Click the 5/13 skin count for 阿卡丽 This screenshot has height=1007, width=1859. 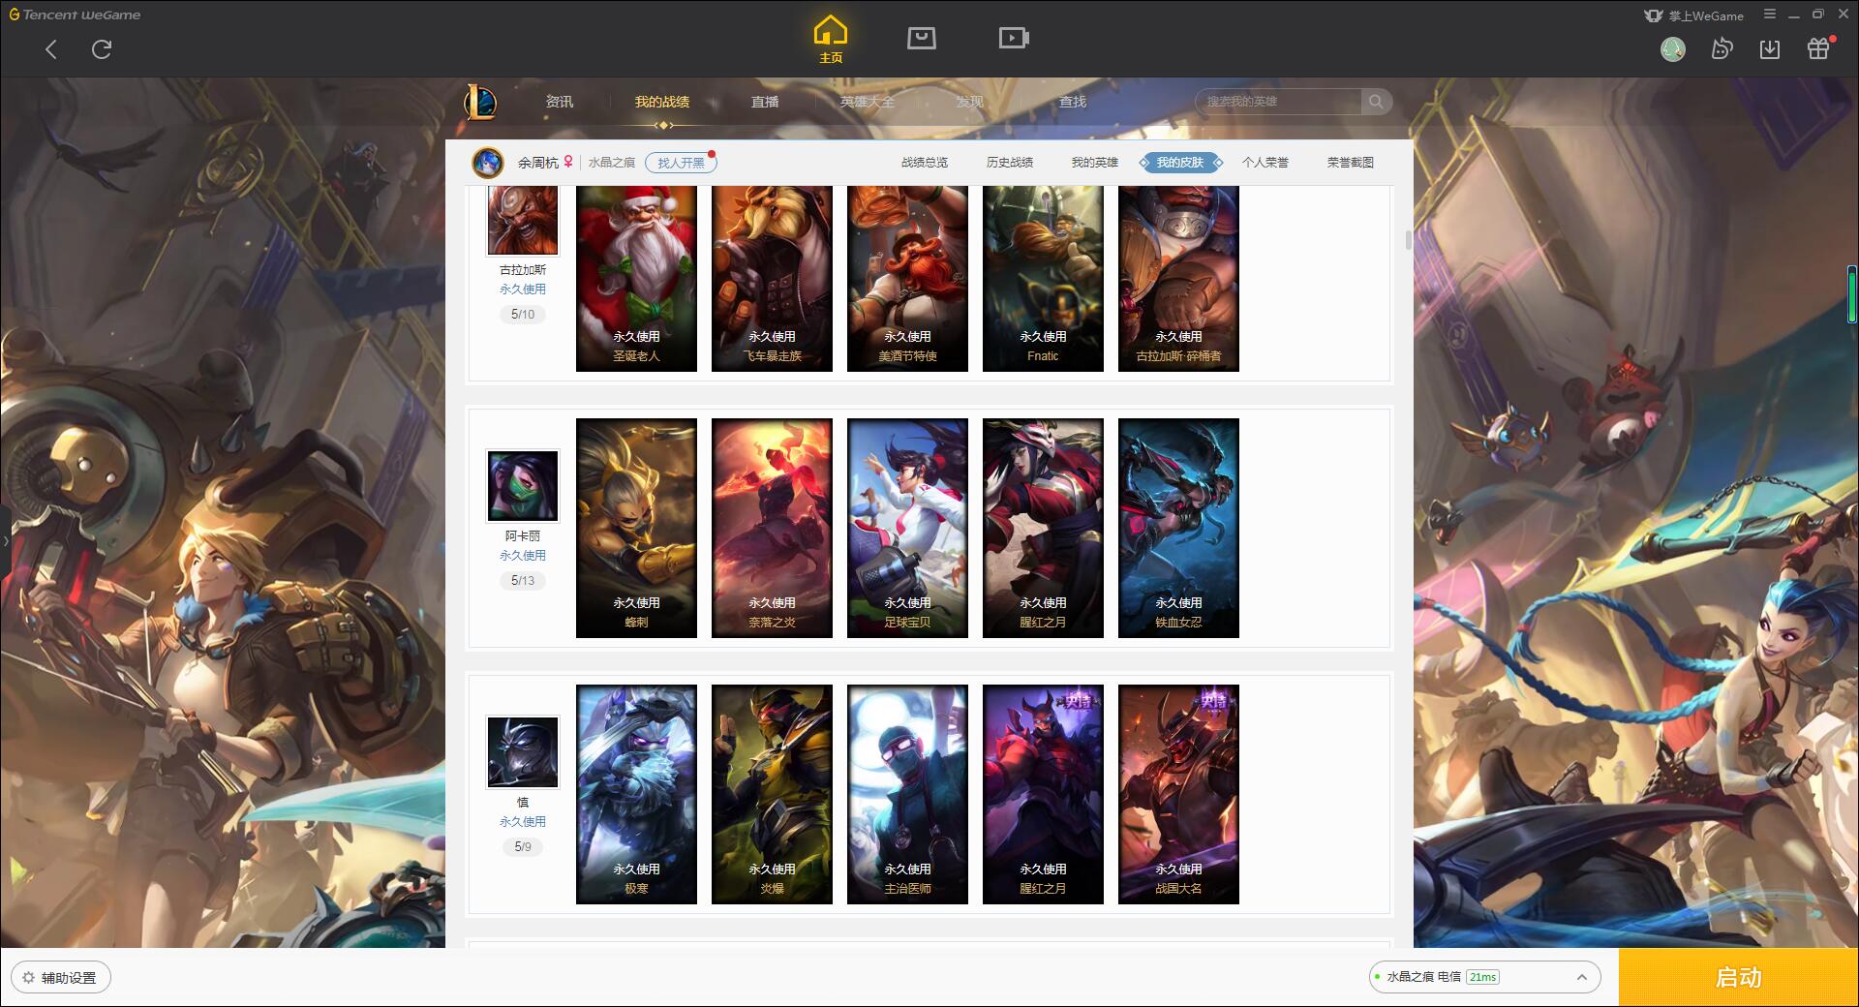pos(523,581)
